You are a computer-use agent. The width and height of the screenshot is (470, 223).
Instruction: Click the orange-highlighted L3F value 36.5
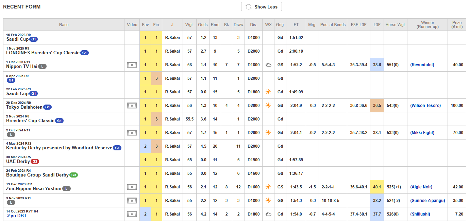click(377, 106)
